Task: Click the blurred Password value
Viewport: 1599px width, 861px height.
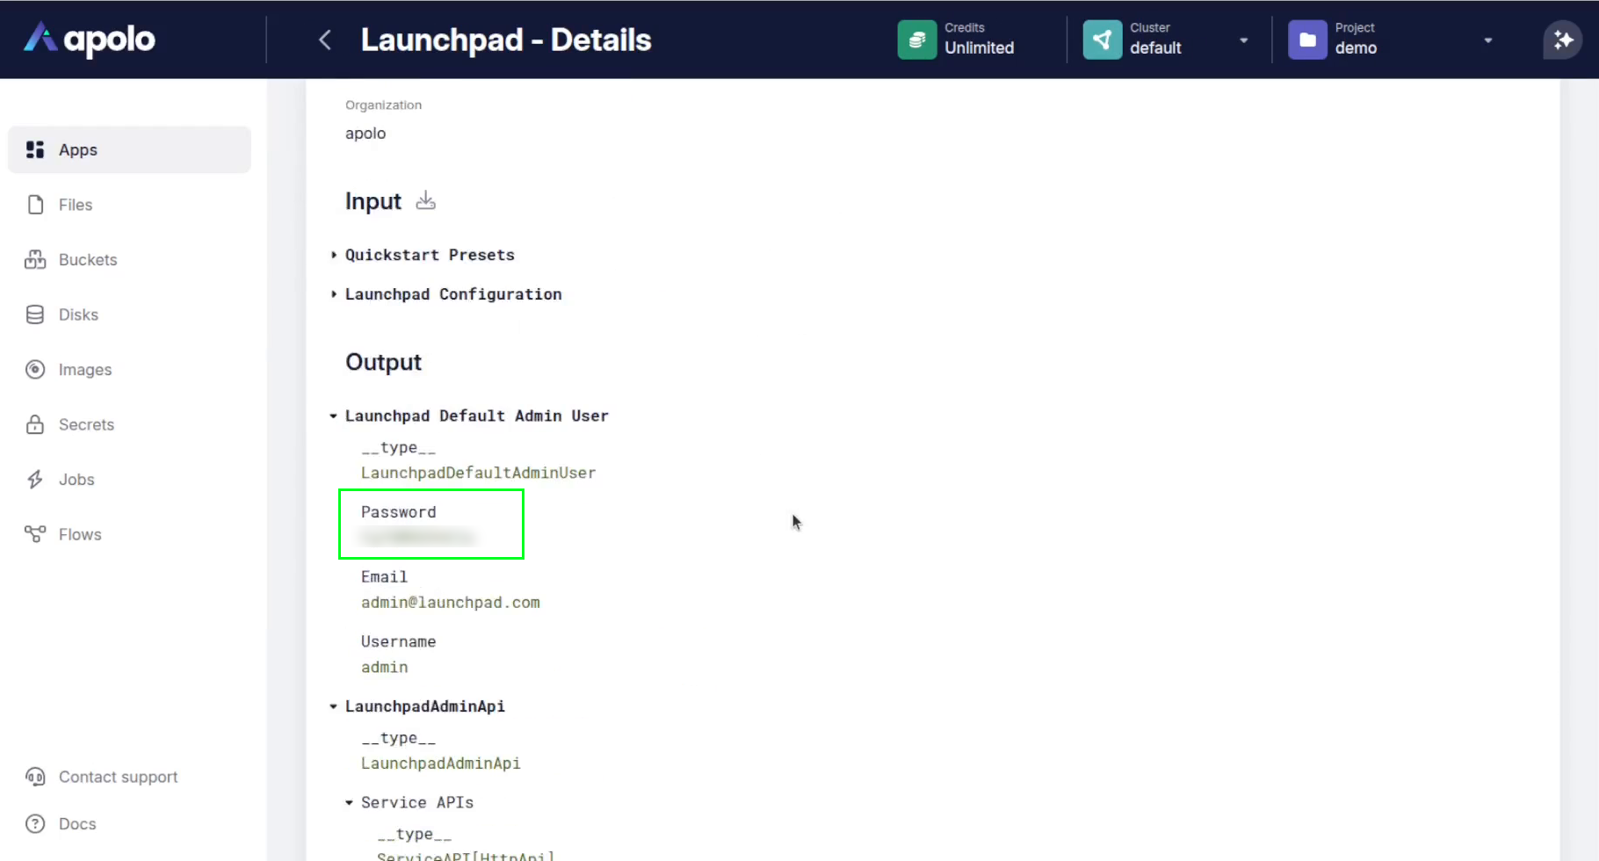Action: pyautogui.click(x=418, y=537)
